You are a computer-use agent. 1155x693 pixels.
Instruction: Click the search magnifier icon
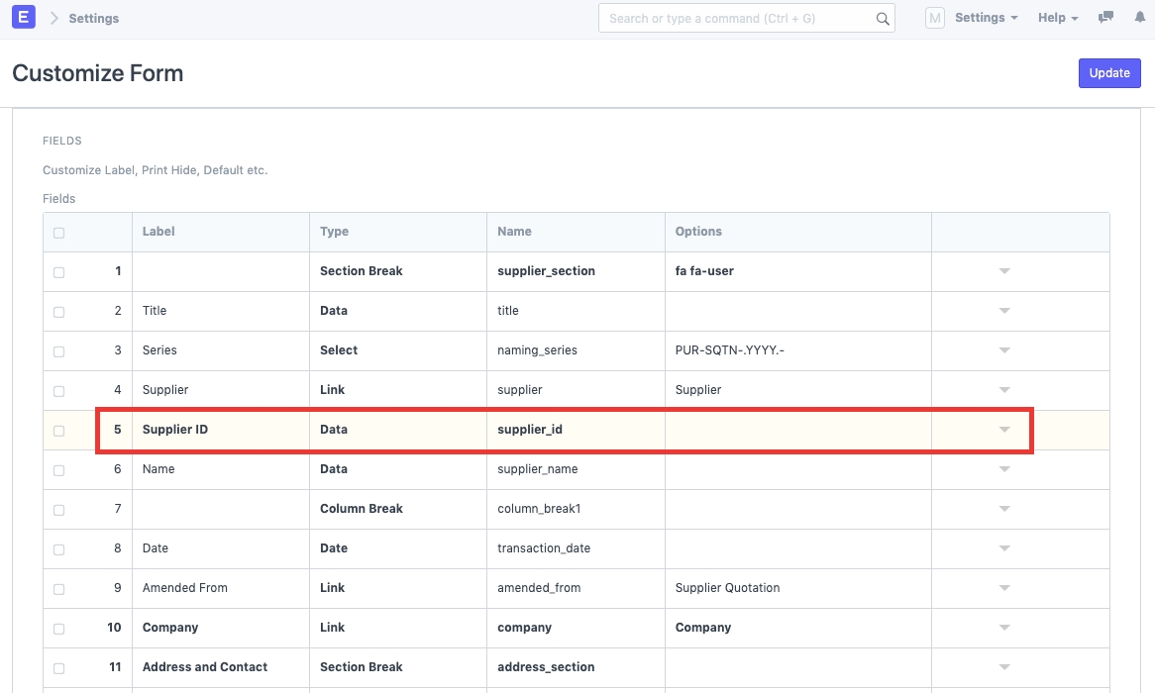tap(882, 19)
